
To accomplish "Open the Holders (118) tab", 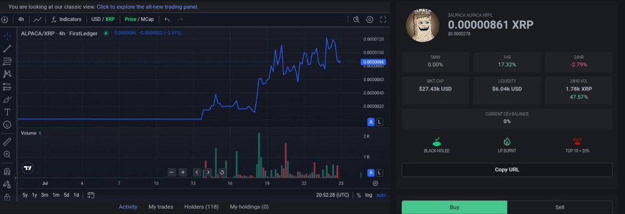I will pyautogui.click(x=202, y=207).
